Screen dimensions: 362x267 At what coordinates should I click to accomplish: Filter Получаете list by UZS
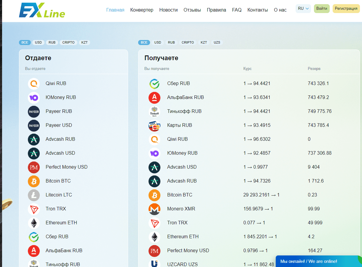217,42
